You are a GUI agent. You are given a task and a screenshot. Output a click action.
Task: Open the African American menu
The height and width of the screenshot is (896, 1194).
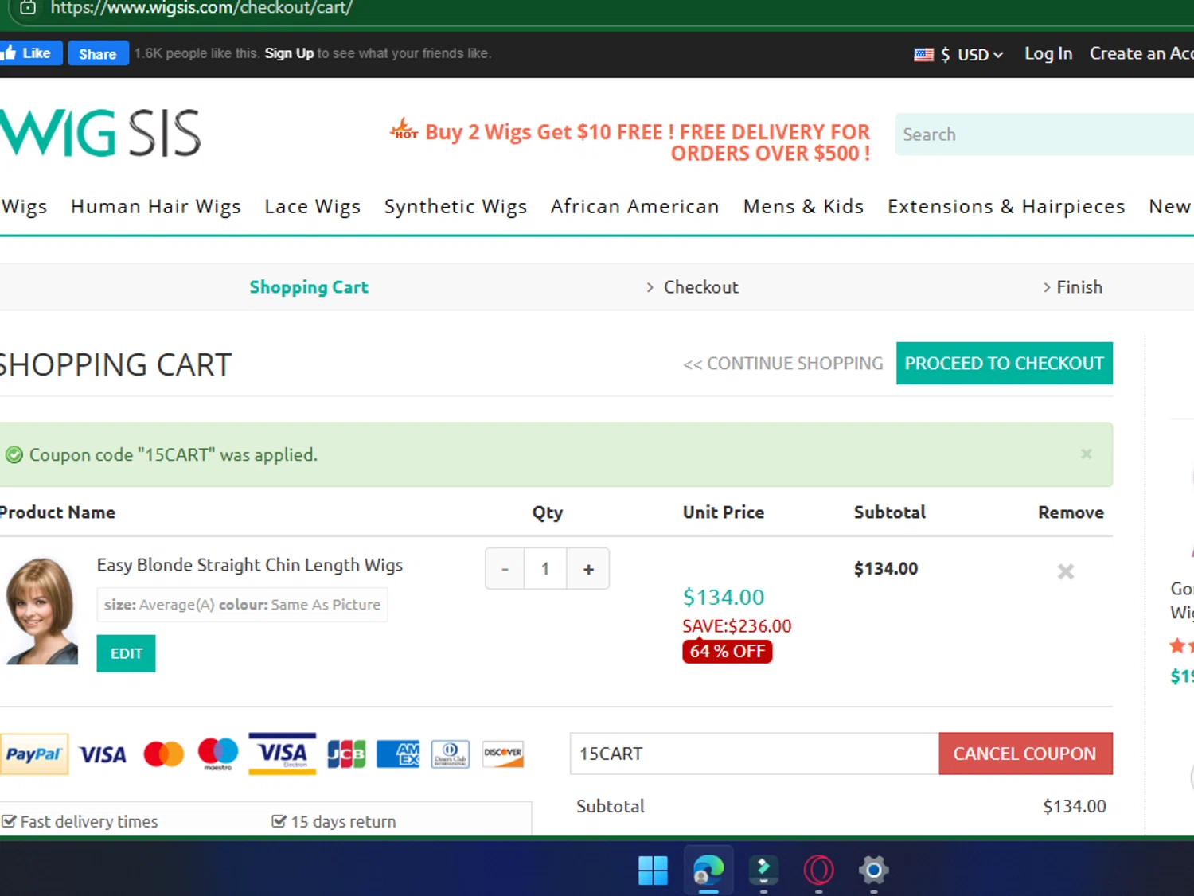(635, 207)
